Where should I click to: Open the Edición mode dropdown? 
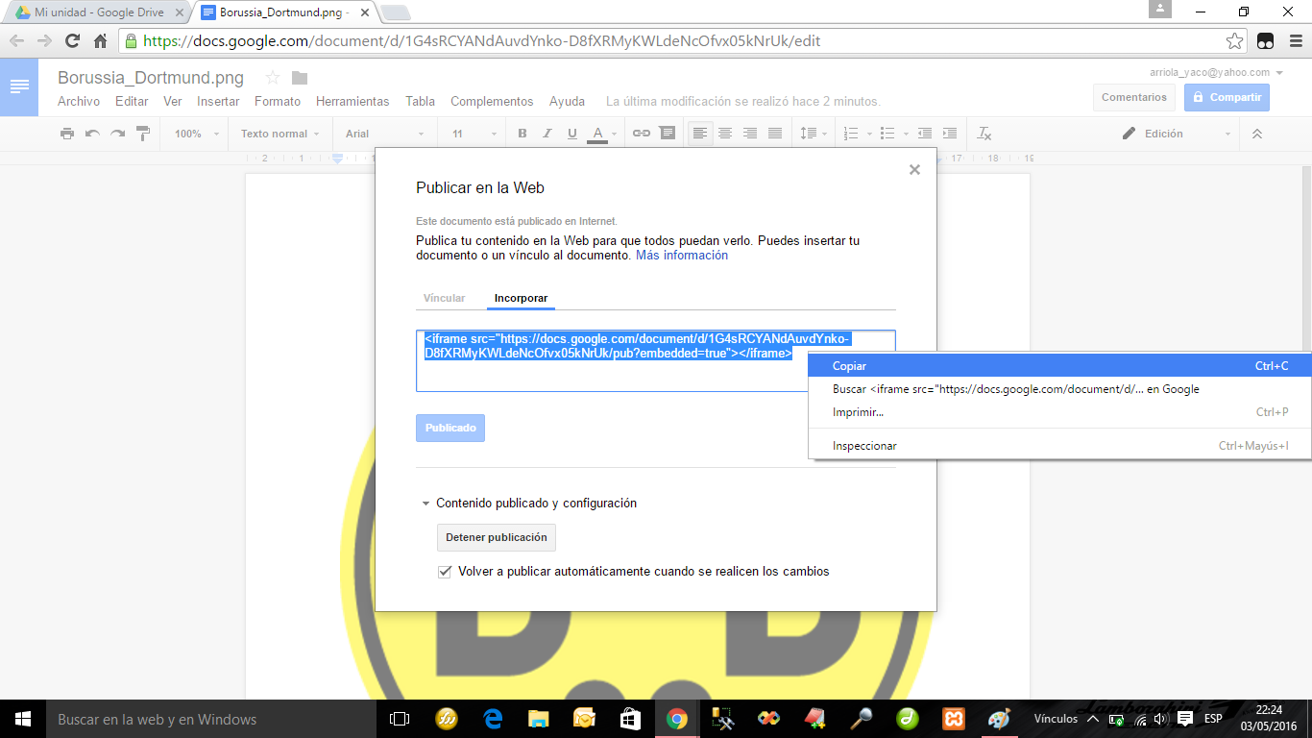1177,134
